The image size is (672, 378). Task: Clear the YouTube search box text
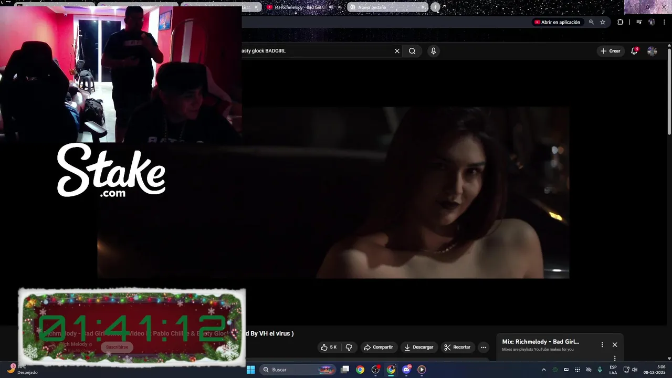coord(397,51)
